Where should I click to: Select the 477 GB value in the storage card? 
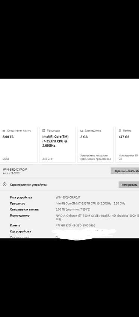pos(124,137)
